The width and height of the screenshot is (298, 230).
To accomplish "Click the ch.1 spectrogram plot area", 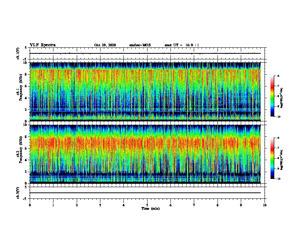I will [145, 92].
